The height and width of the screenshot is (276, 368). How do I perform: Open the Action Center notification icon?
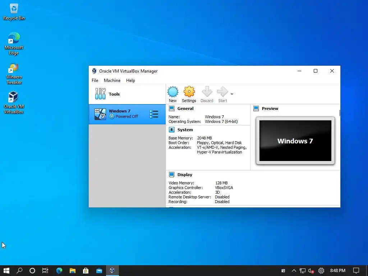(356, 271)
